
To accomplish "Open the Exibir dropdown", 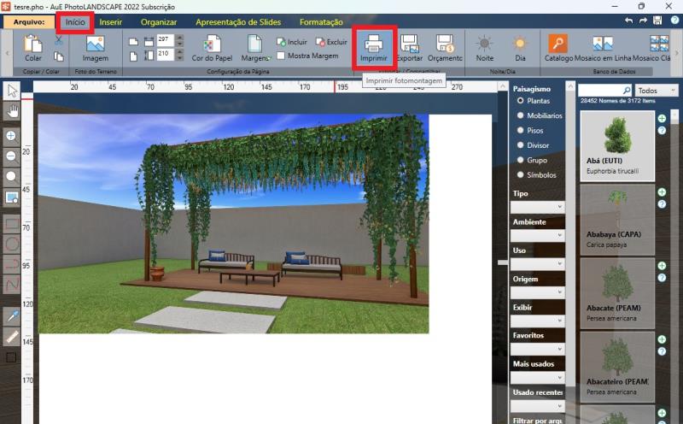I will (538, 321).
